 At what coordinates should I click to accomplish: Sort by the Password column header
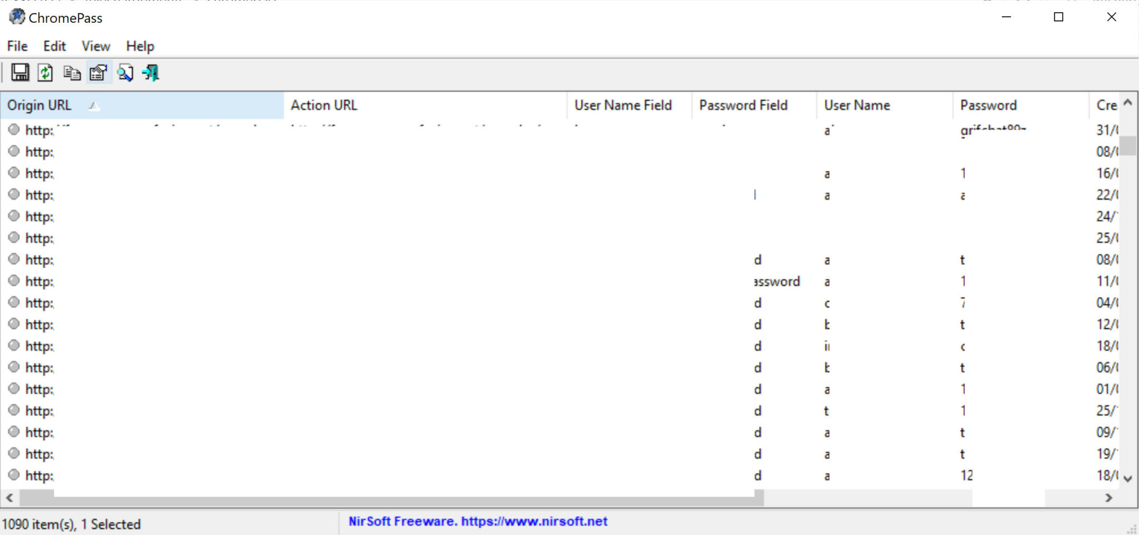tap(1021, 105)
